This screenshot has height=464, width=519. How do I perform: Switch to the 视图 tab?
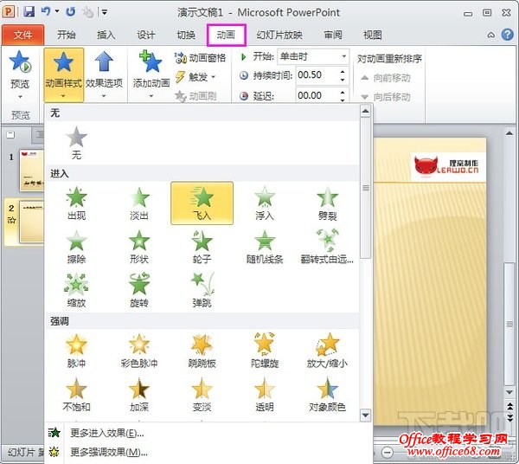coord(373,35)
